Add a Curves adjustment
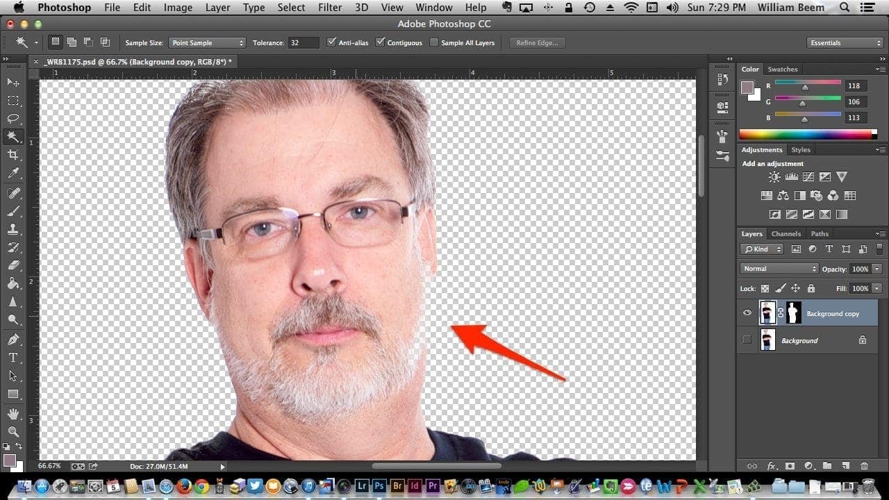Screen dimensions: 889x500 click(x=808, y=177)
